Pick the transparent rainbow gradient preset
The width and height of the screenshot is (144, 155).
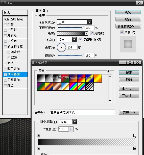click(x=82, y=87)
